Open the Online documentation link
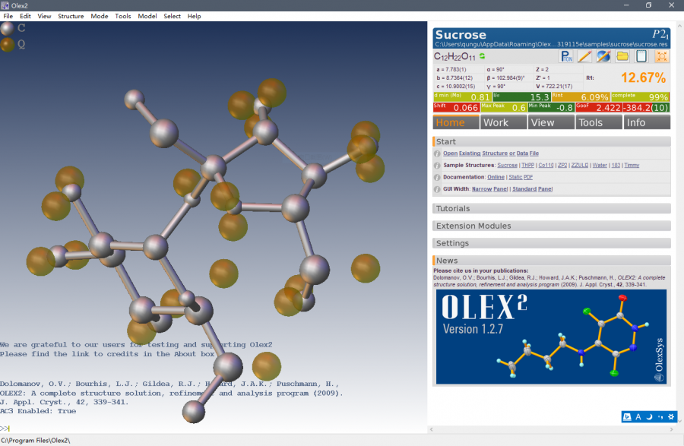The image size is (684, 446). point(496,177)
